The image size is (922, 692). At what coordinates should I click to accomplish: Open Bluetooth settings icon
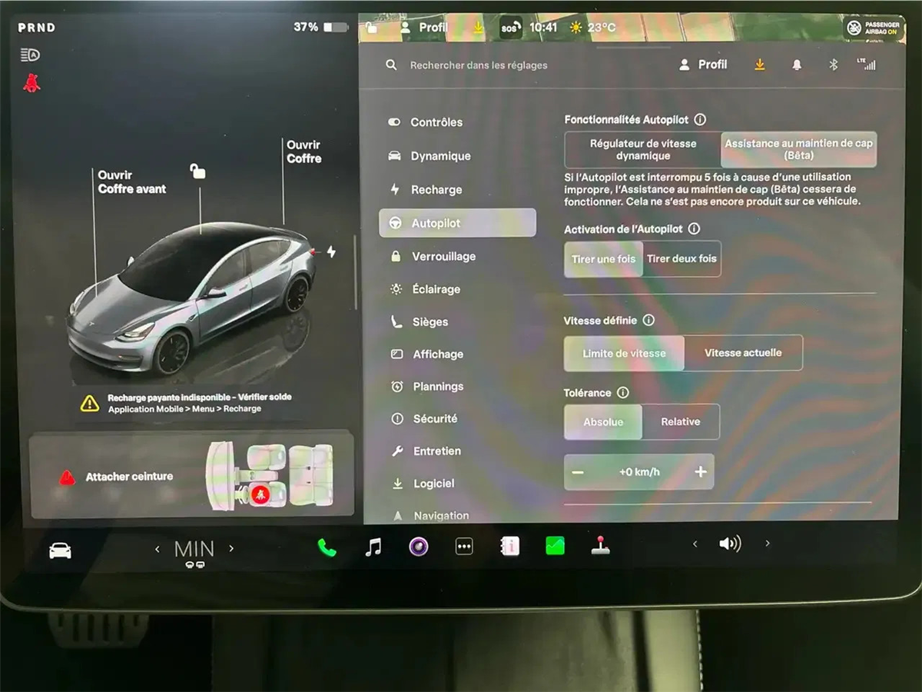click(x=833, y=65)
